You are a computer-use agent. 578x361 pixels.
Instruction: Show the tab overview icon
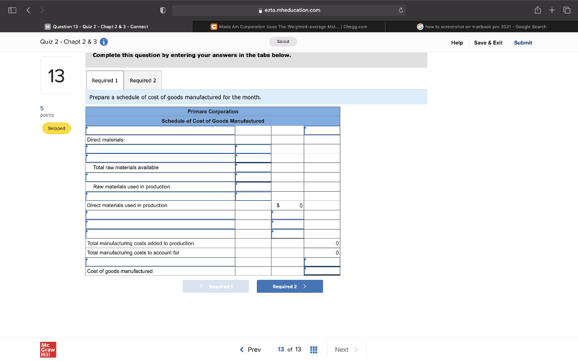click(567, 10)
